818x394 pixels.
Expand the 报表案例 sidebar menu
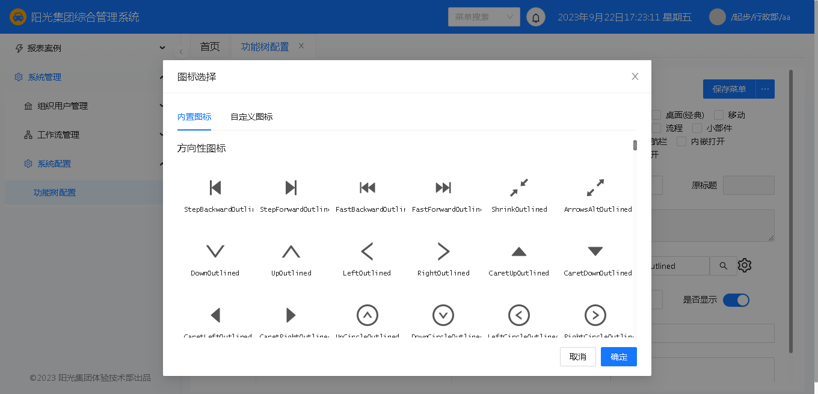[90, 48]
